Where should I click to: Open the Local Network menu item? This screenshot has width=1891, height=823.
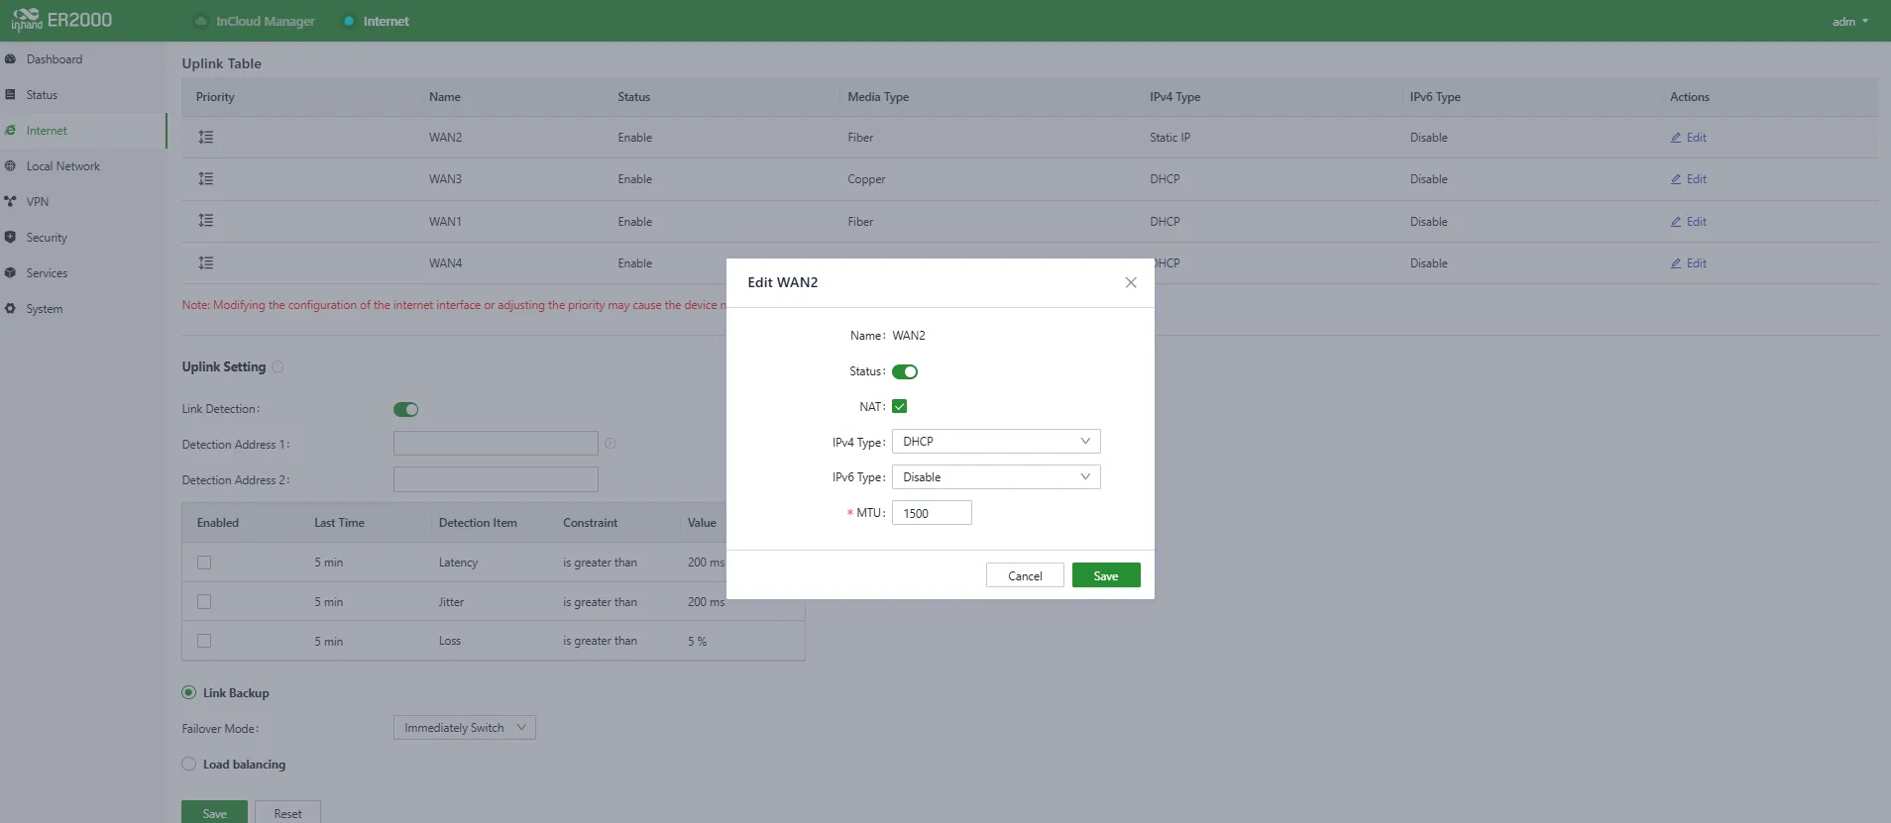83,166
